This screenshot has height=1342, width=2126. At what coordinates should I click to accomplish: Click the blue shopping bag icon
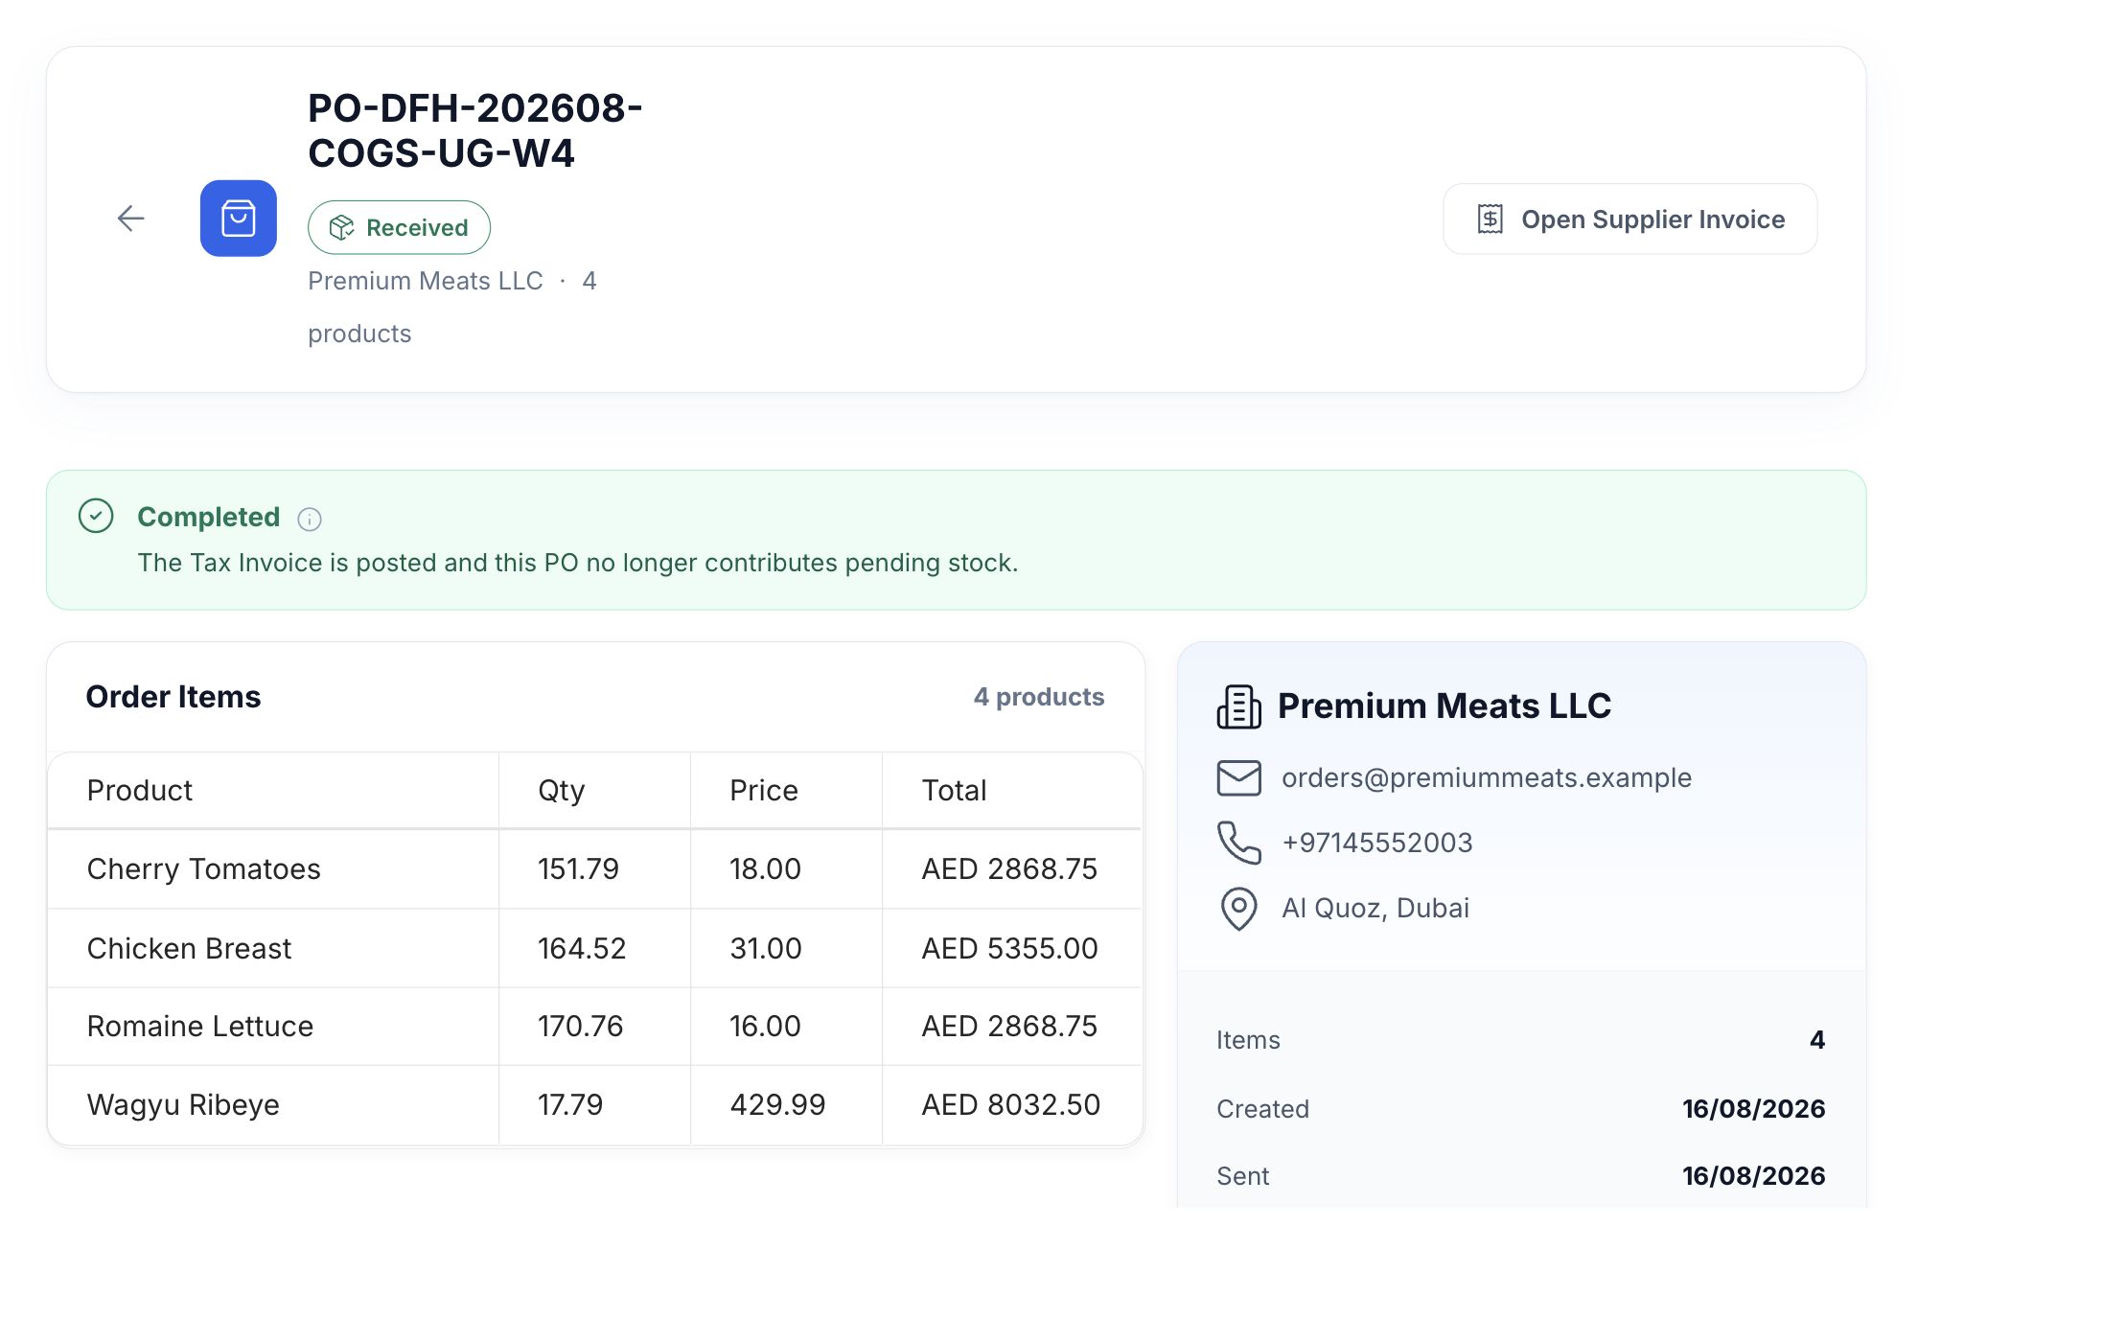pyautogui.click(x=239, y=219)
